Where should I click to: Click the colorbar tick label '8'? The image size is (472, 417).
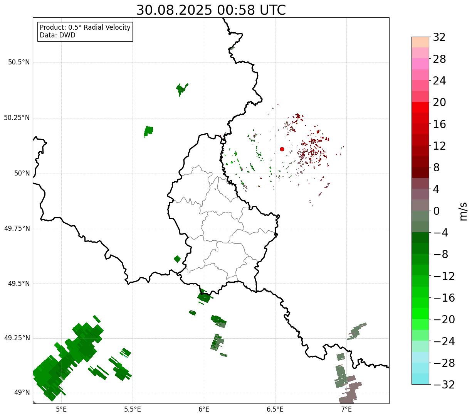pyautogui.click(x=436, y=168)
